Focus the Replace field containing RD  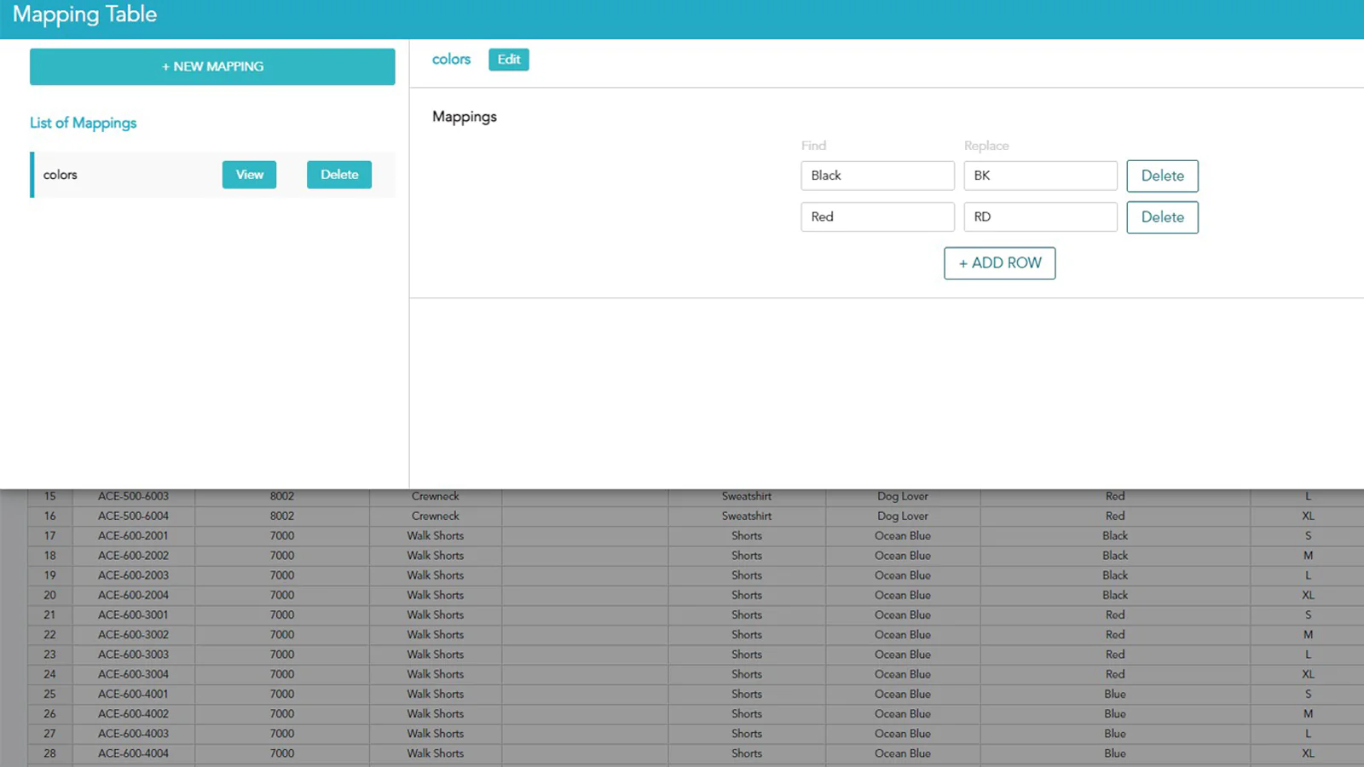[x=1039, y=217]
